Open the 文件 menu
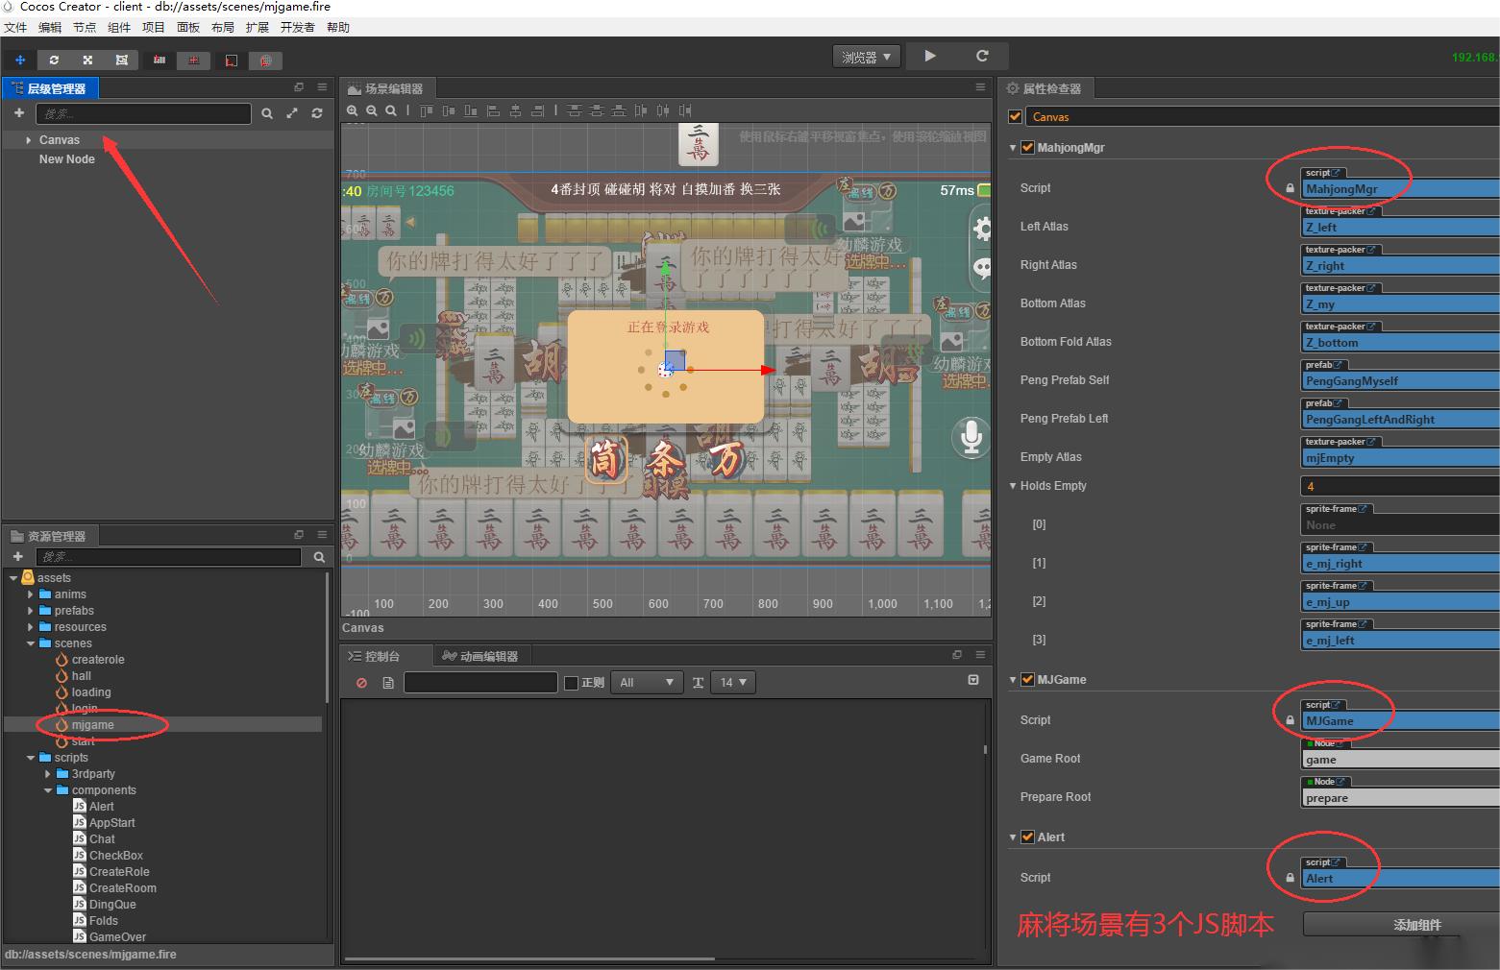Viewport: 1500px width, 970px height. pyautogui.click(x=15, y=28)
